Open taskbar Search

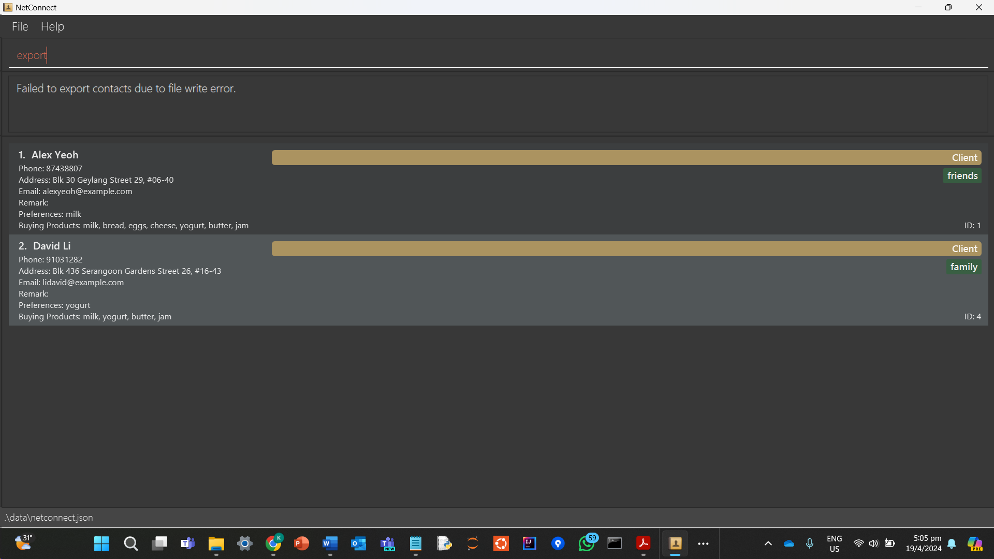click(x=130, y=543)
